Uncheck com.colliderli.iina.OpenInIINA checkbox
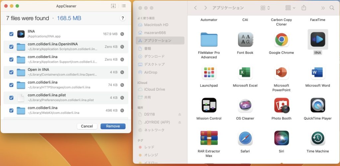 pyautogui.click(x=11, y=47)
